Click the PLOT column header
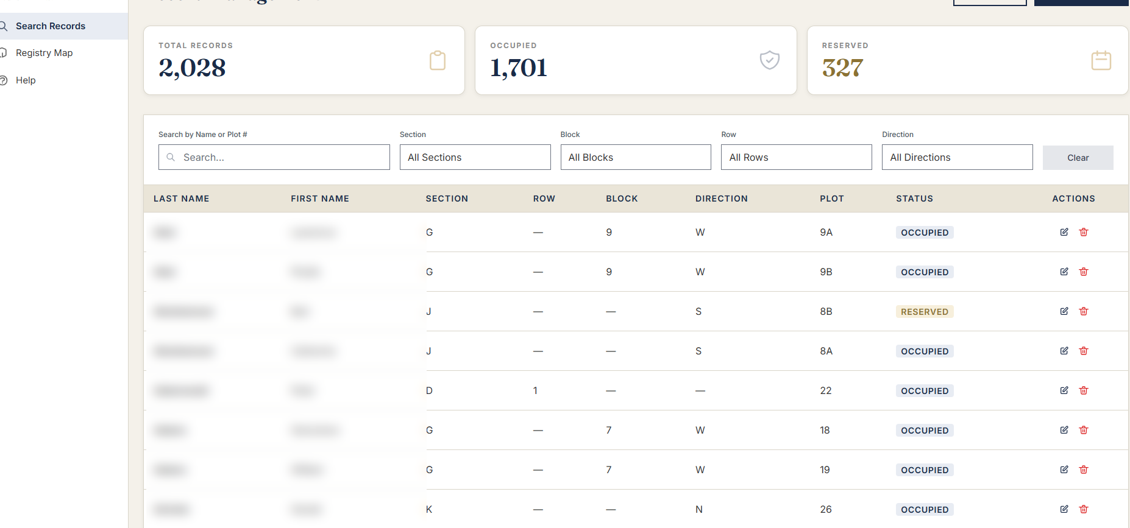Screen dimensions: 1130x528 [x=831, y=199]
